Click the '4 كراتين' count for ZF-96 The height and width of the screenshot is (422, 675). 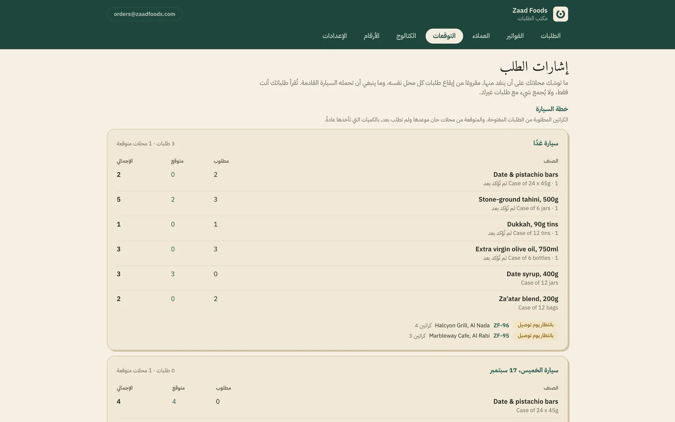pos(423,325)
